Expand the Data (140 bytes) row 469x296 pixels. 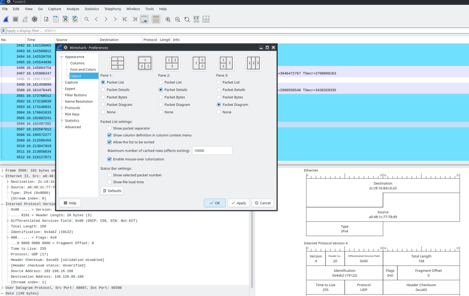coord(3,293)
